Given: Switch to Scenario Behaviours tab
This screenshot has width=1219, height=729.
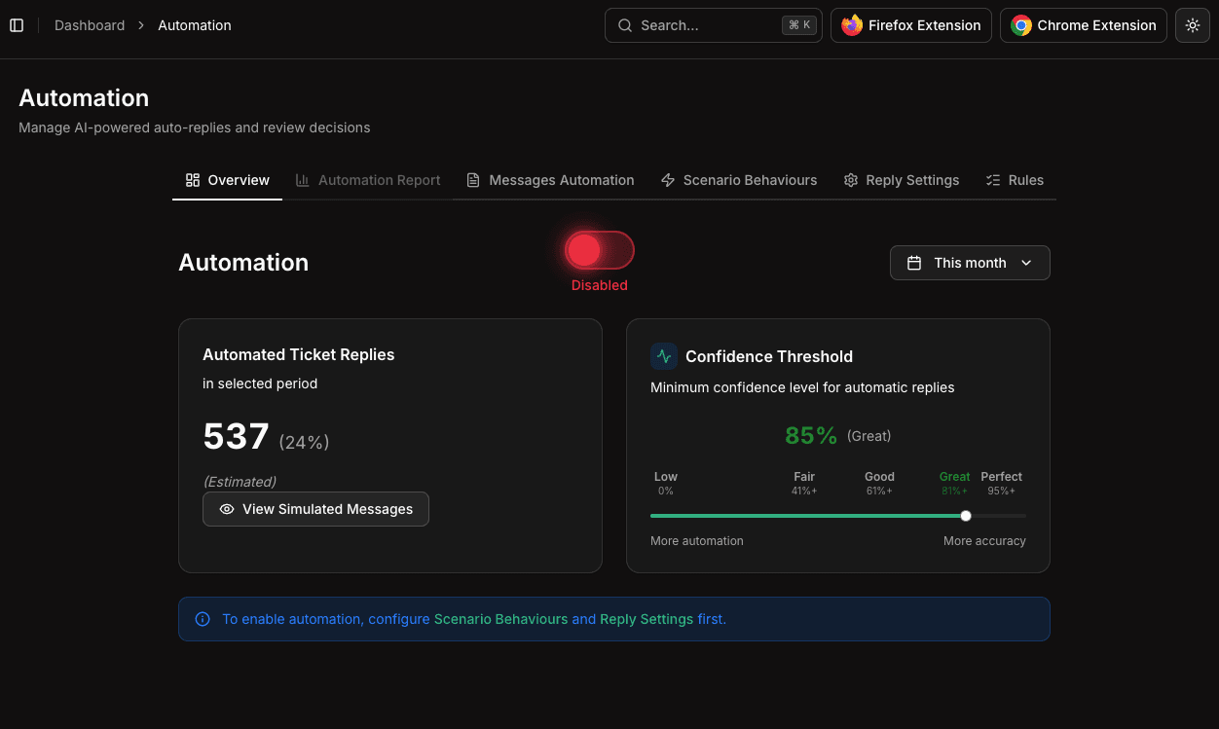Looking at the screenshot, I should tap(738, 180).
